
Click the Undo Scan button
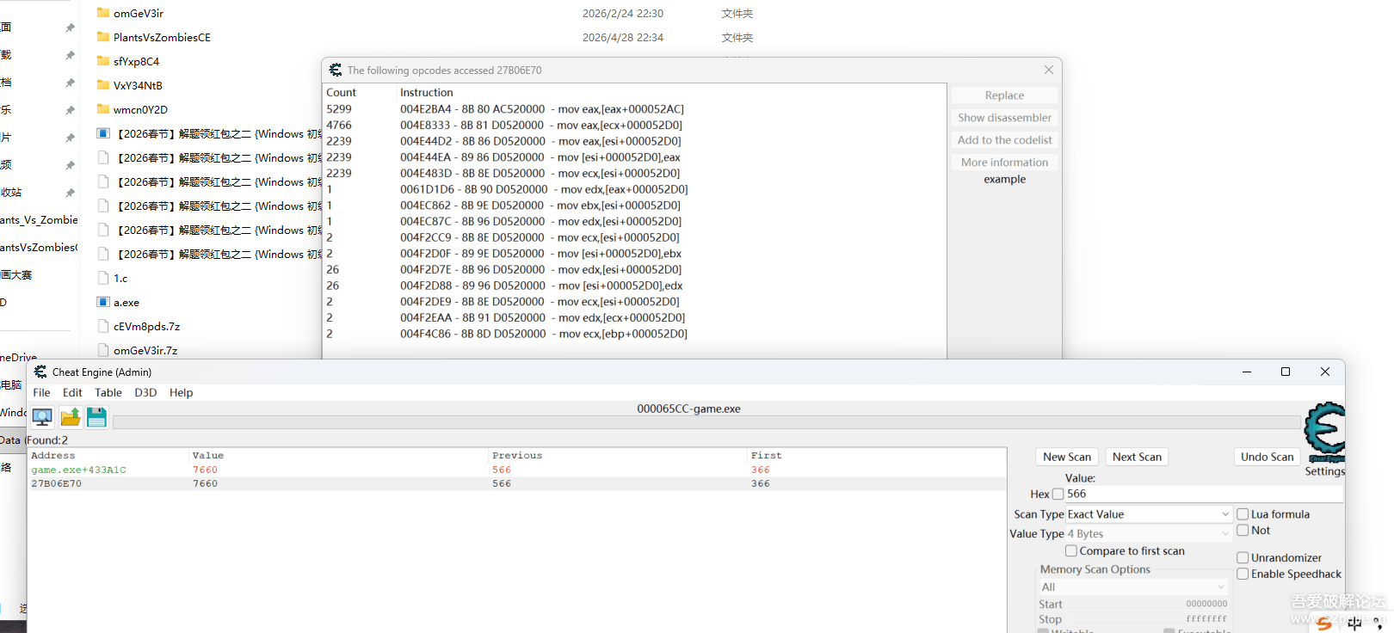coord(1267,457)
